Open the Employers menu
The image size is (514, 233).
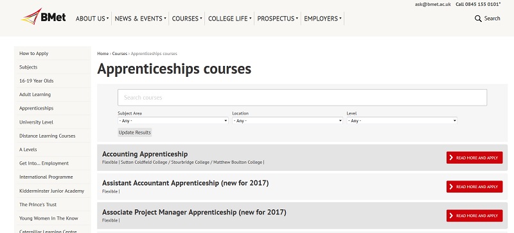point(323,19)
